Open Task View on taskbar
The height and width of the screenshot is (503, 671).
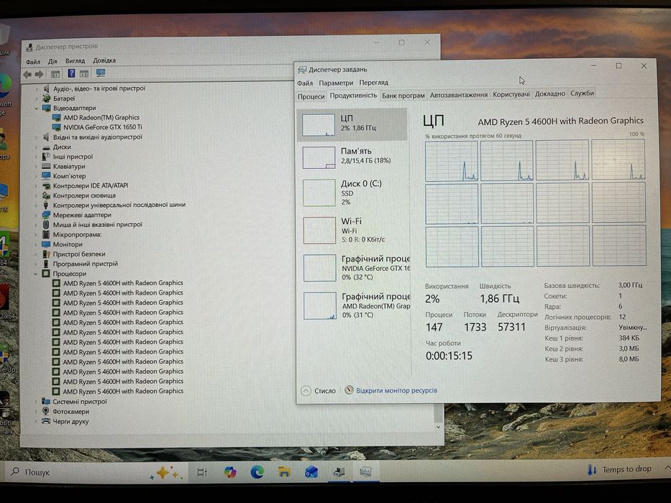(202, 473)
